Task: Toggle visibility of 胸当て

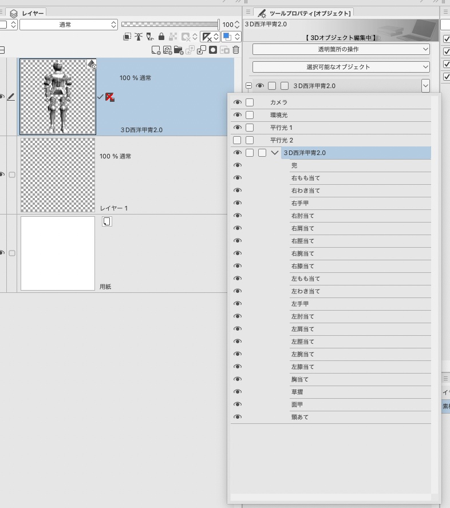Action: [238, 379]
